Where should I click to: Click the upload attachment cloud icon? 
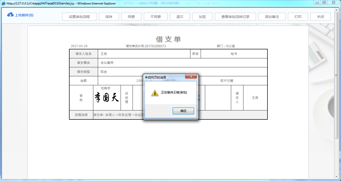10,15
